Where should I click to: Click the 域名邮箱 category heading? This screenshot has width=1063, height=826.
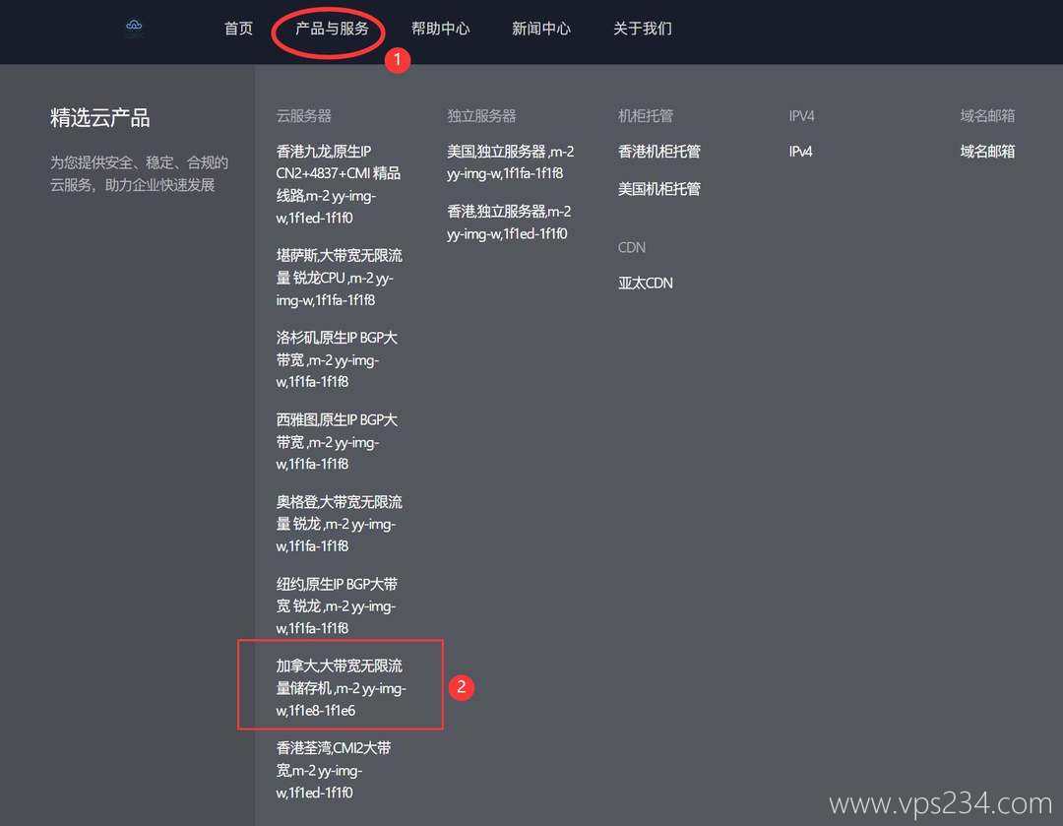tap(988, 116)
